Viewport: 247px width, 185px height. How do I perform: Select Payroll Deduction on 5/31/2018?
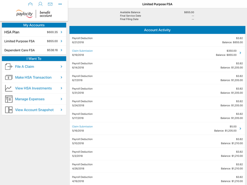point(157,91)
